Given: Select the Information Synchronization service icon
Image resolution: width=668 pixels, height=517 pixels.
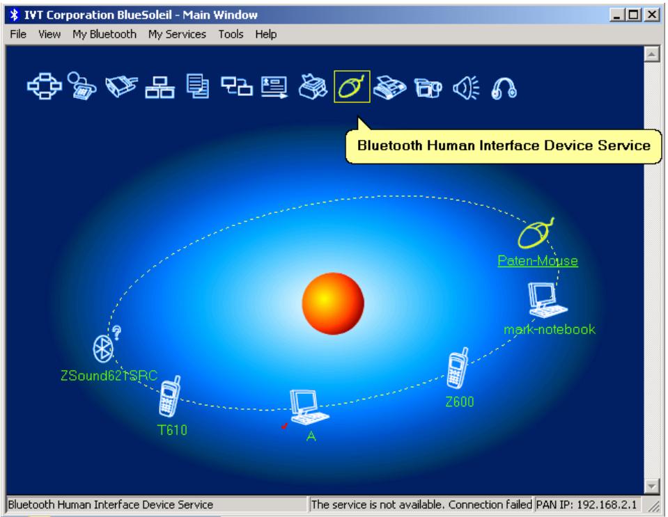Looking at the screenshot, I should pos(237,86).
